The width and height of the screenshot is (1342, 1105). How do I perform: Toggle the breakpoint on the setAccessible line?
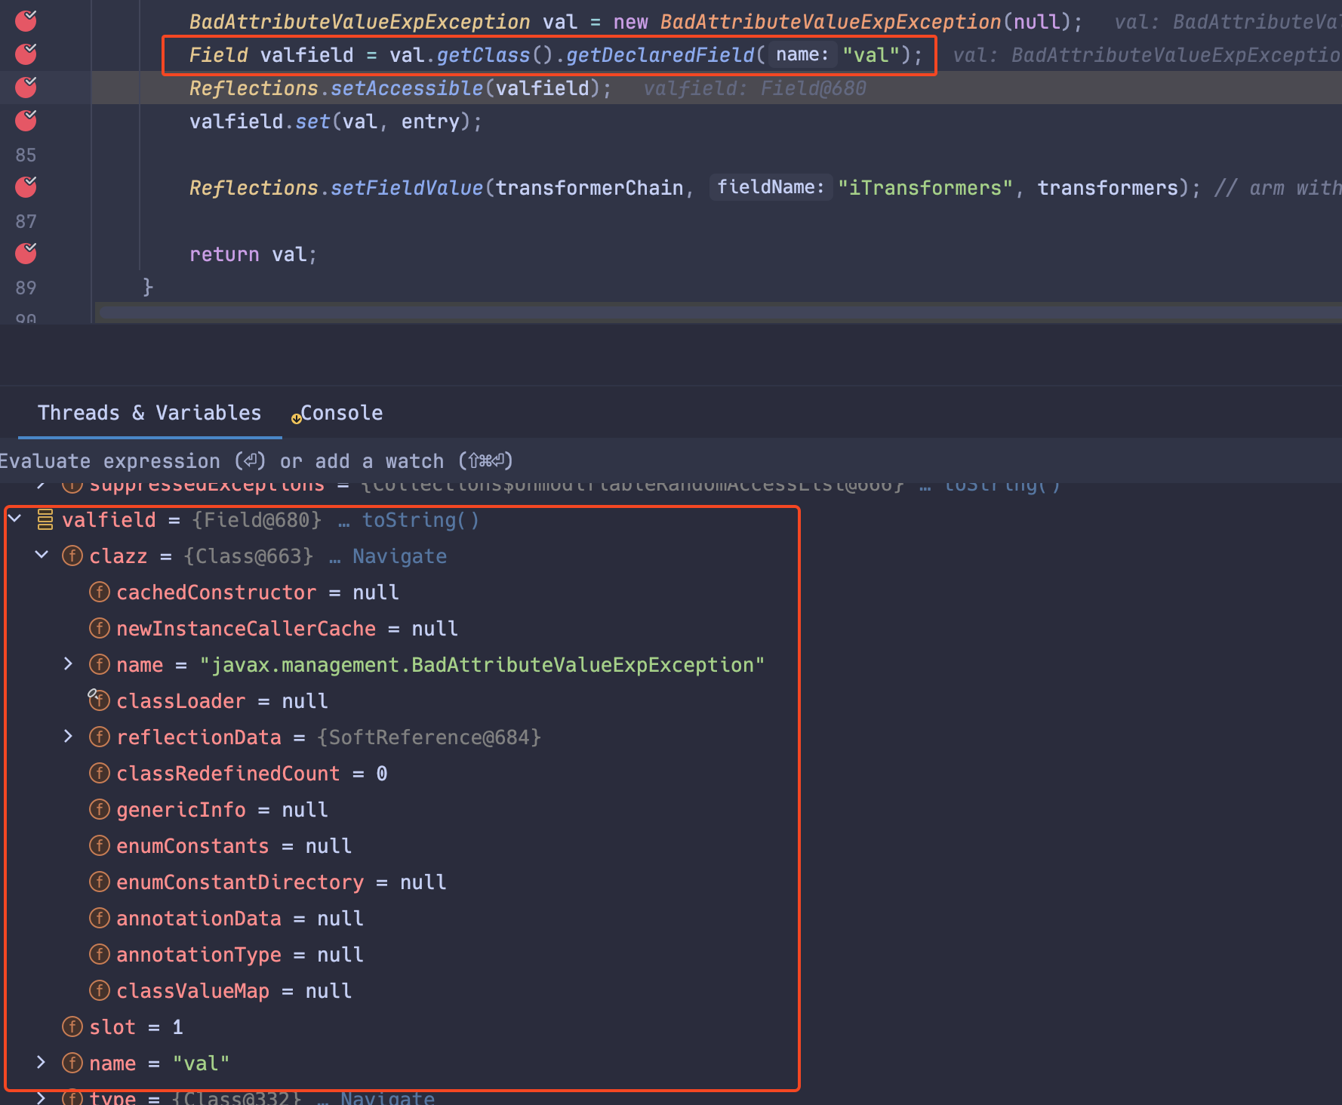[25, 87]
